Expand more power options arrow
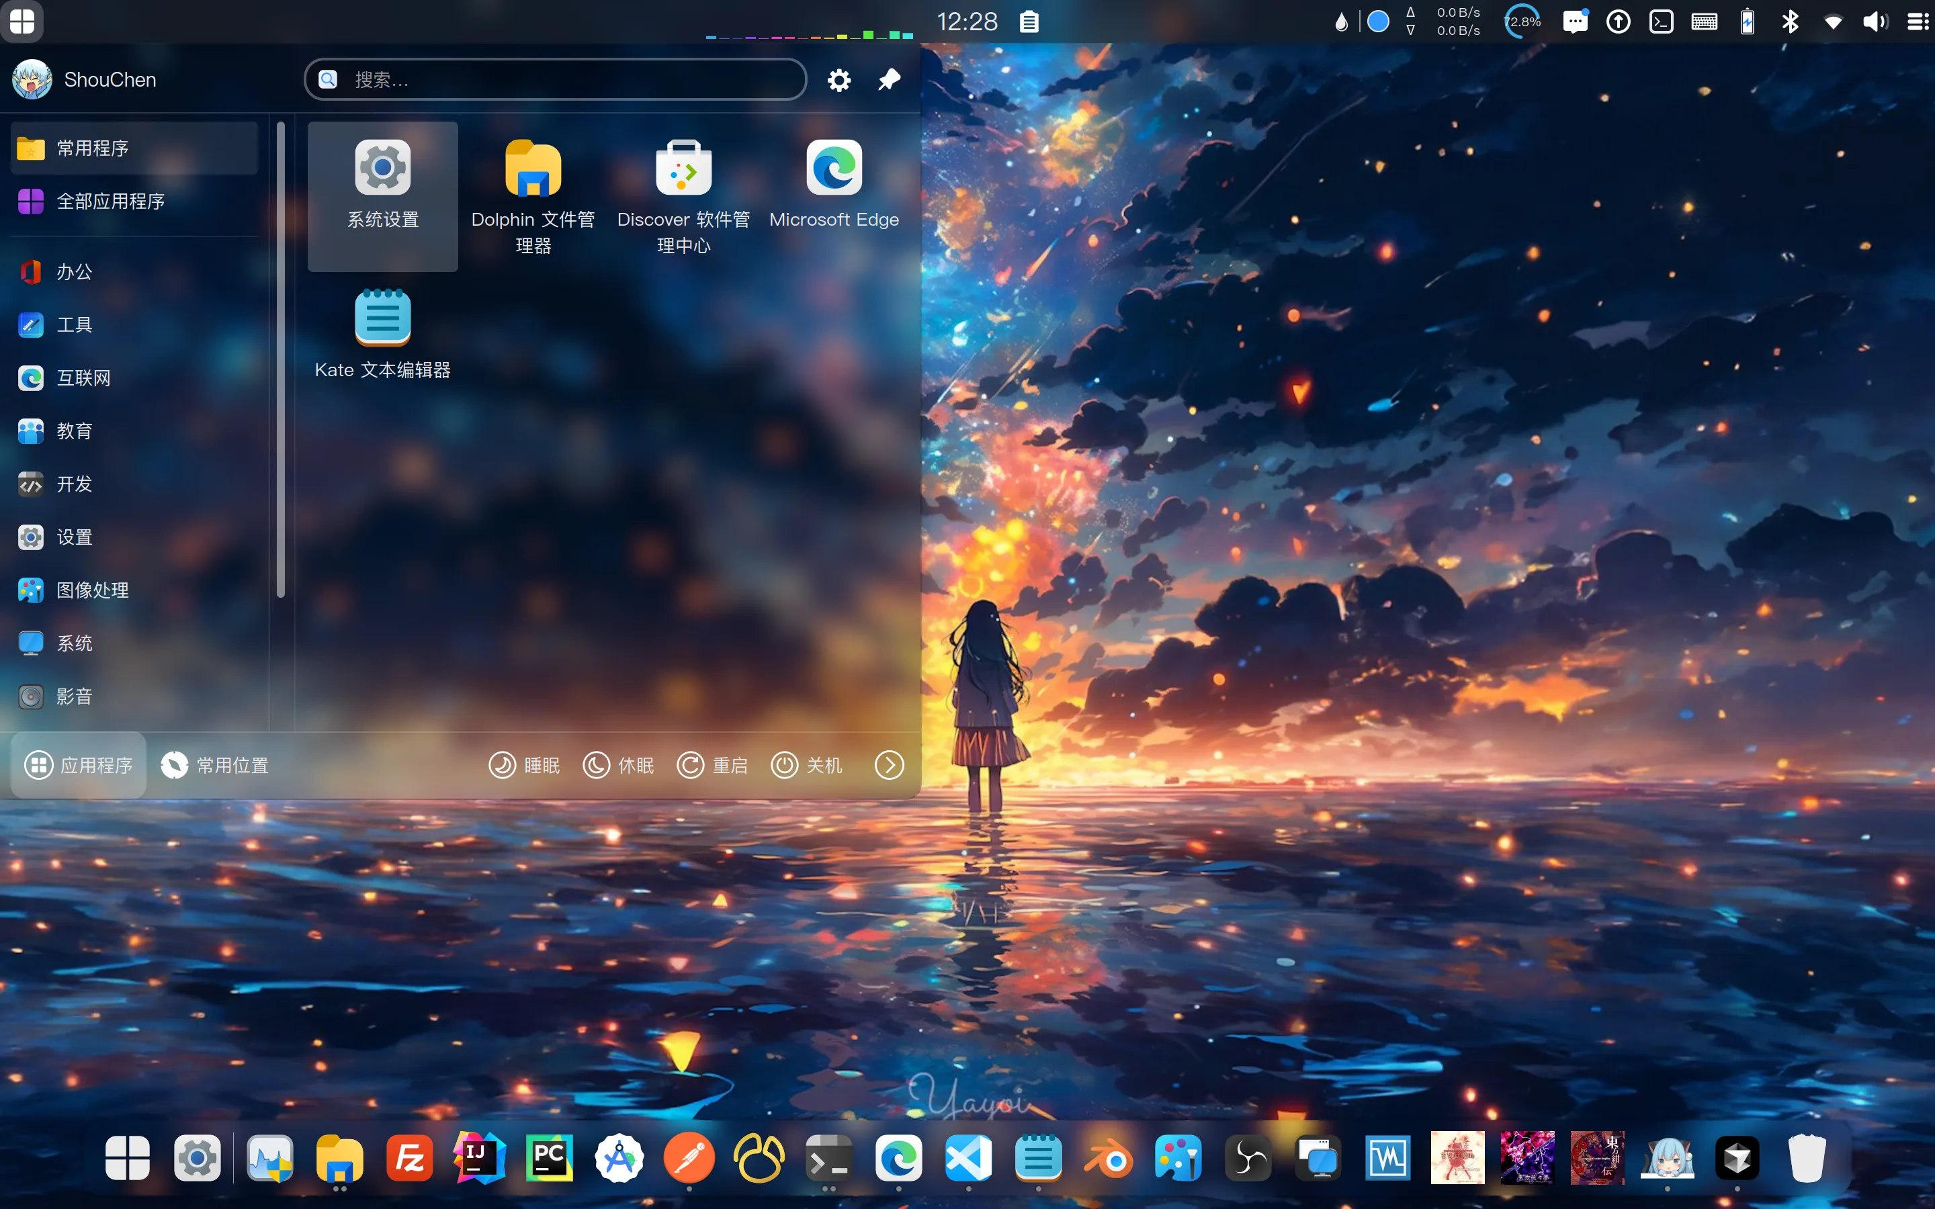The height and width of the screenshot is (1209, 1935). point(889,765)
